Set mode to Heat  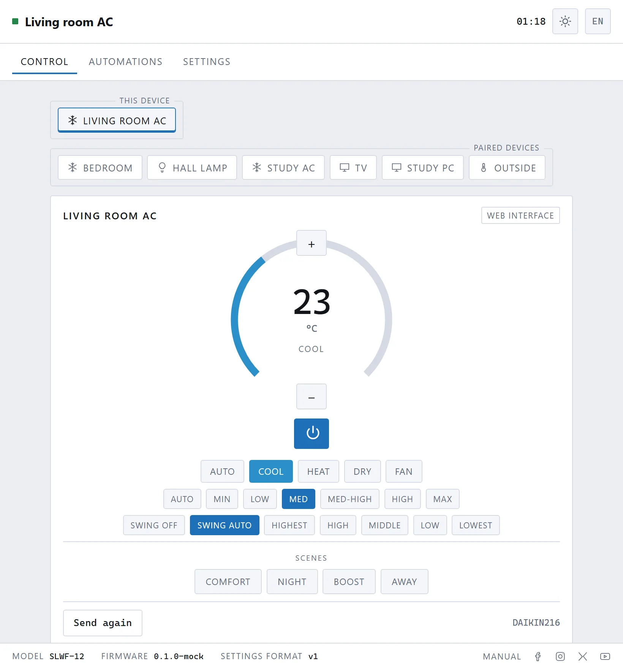[x=318, y=471]
